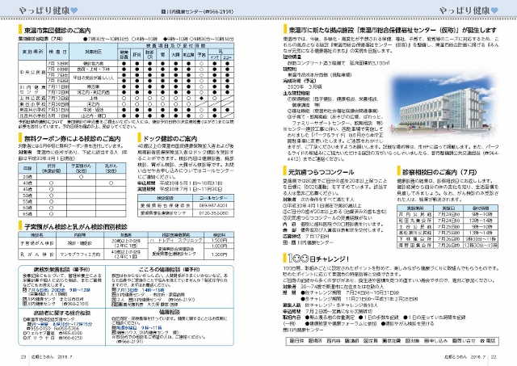Screen dimensions: 517x366
Task: Click the heading 東温市集団健診のご案内
Action: (57, 31)
